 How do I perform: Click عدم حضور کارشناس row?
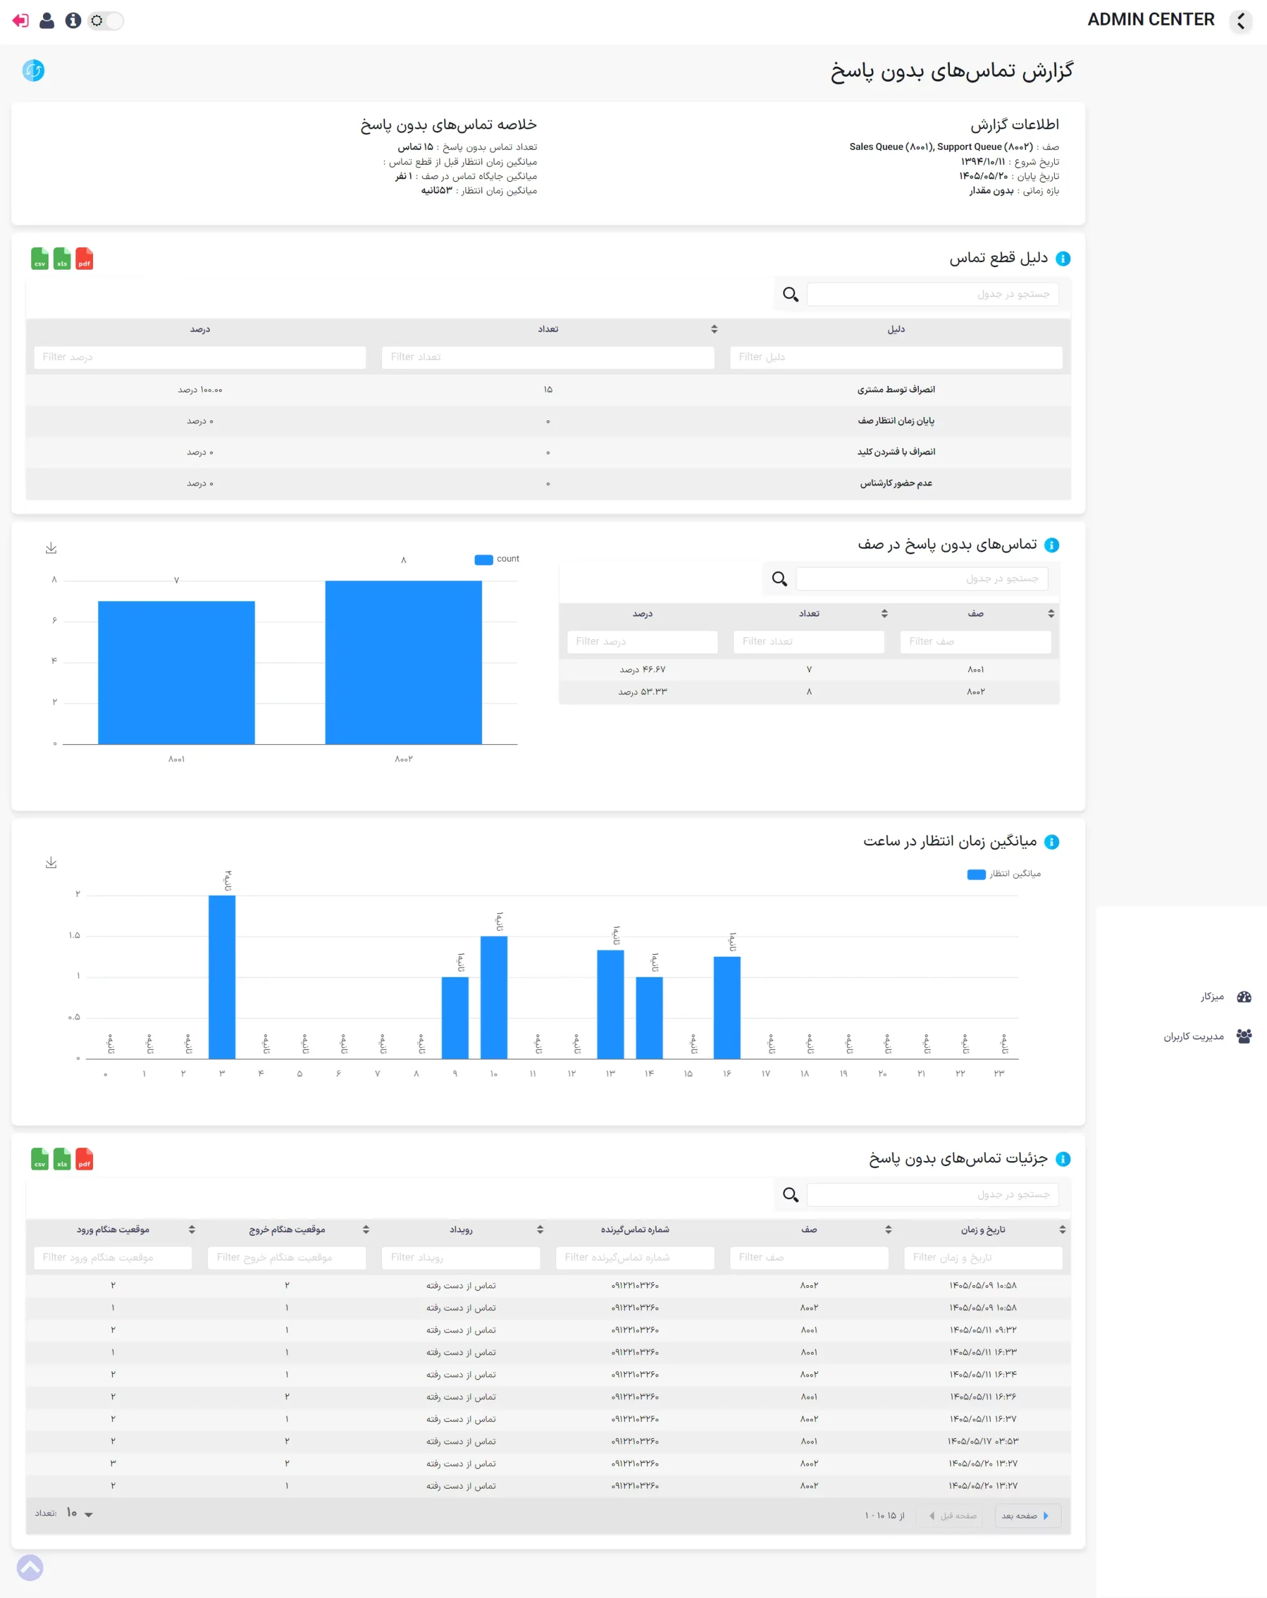click(x=547, y=483)
